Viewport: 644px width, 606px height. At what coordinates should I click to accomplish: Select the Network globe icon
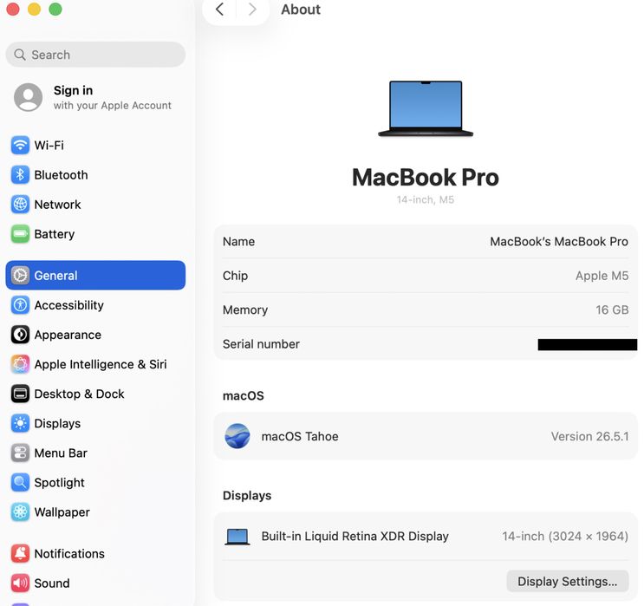20,205
